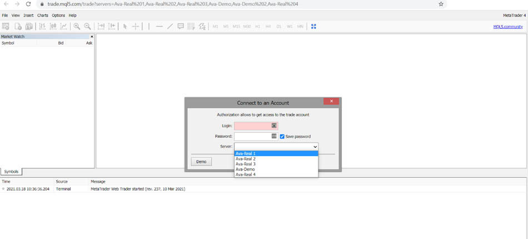
Task: Set timeframe to MN
Action: pos(300,26)
